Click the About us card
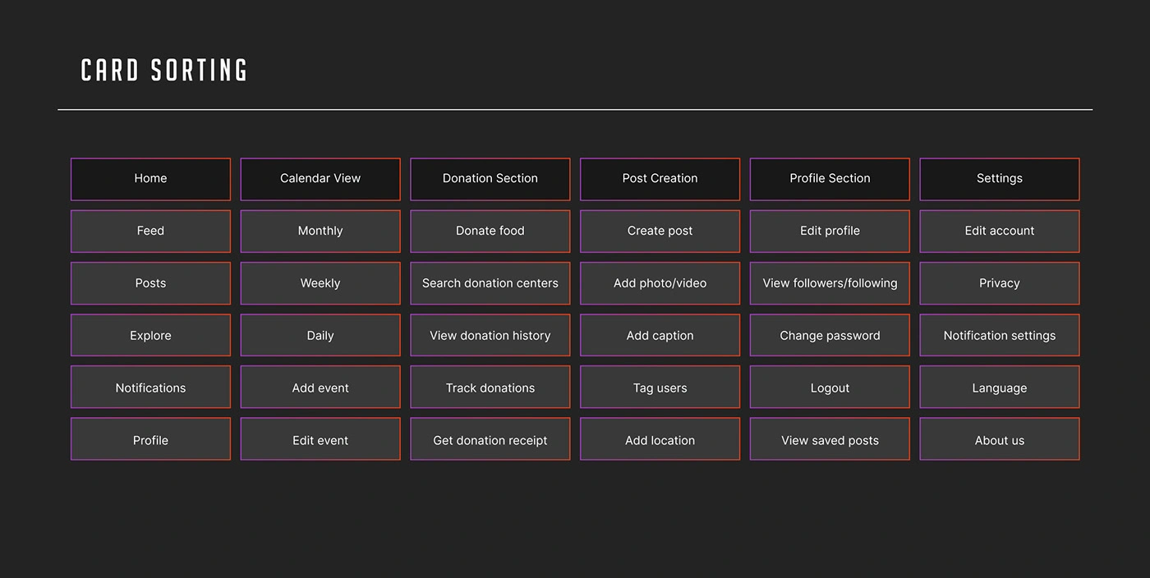 (x=1000, y=439)
